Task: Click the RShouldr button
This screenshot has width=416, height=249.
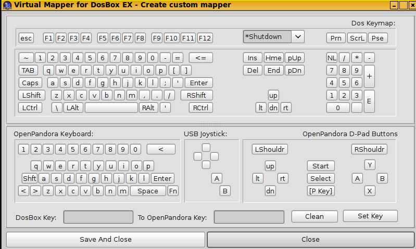Action: [369, 149]
